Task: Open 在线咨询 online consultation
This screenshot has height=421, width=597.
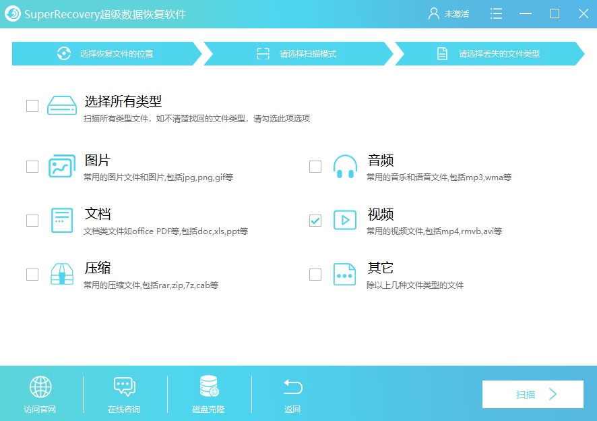Action: click(x=124, y=394)
